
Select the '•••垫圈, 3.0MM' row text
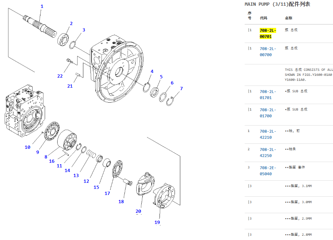[x=298, y=202]
